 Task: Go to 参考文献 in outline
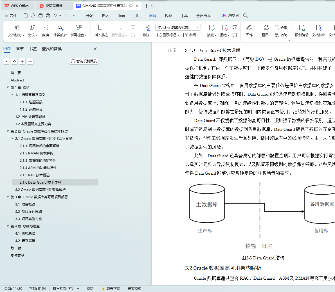(17, 255)
